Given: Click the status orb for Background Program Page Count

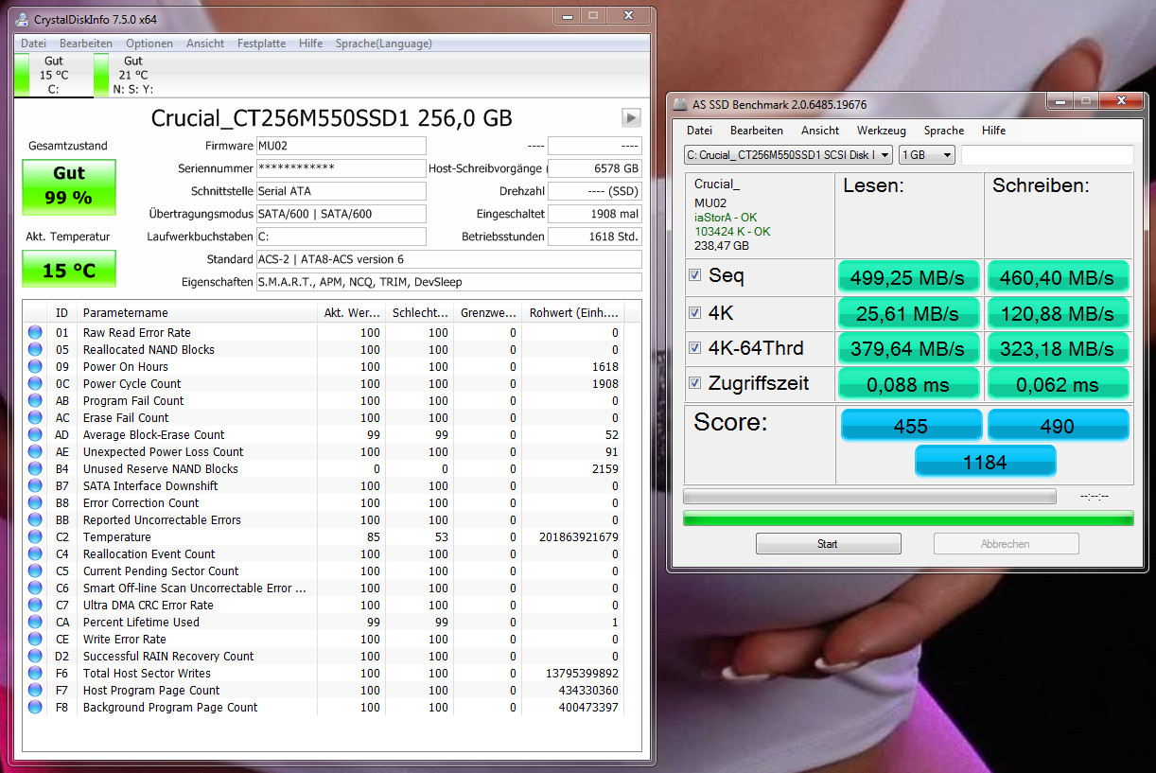Looking at the screenshot, I should coord(35,707).
